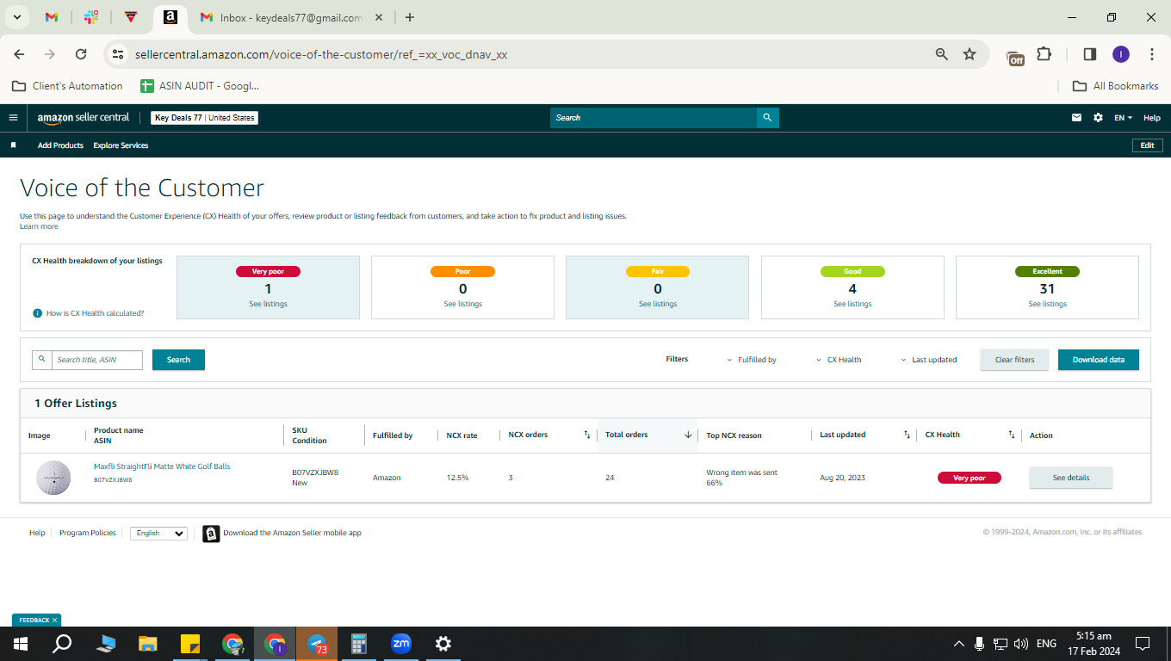Click the magnifier icon beside the title/ASIN search box
Image resolution: width=1171 pixels, height=661 pixels.
41,360
